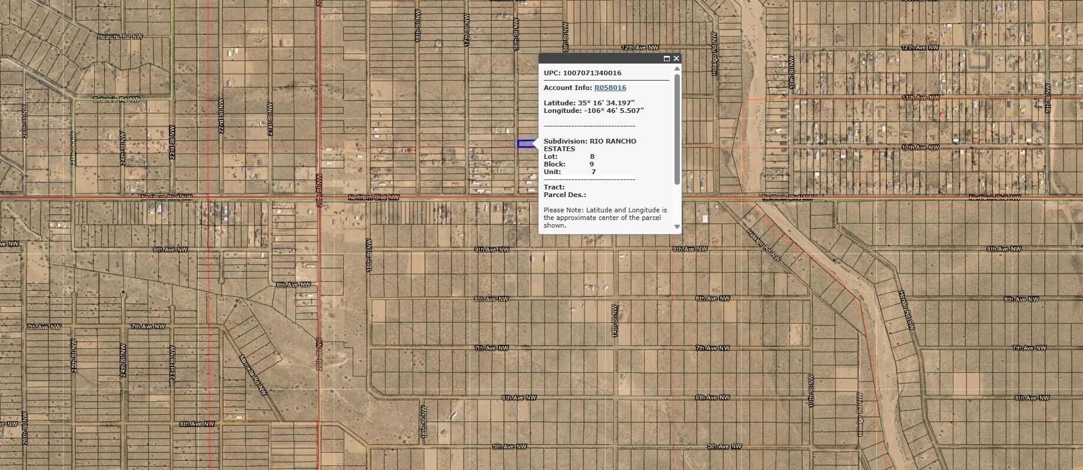This screenshot has height=470, width=1083.
Task: Maximize the parcel info popup
Action: click(667, 58)
